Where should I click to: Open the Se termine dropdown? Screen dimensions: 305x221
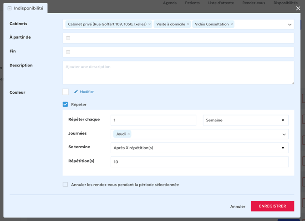pos(199,148)
